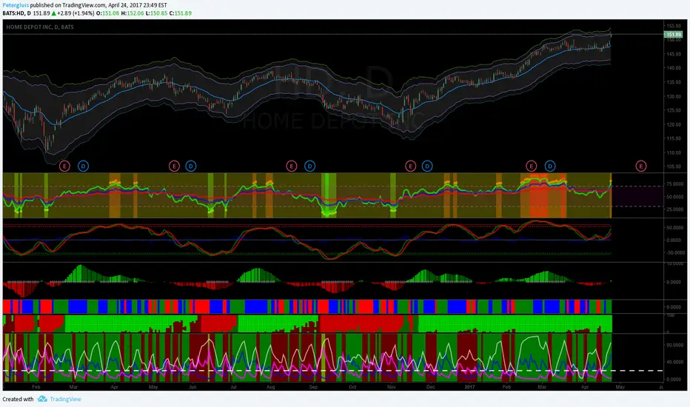Click the C:151.89 close value

[181, 13]
